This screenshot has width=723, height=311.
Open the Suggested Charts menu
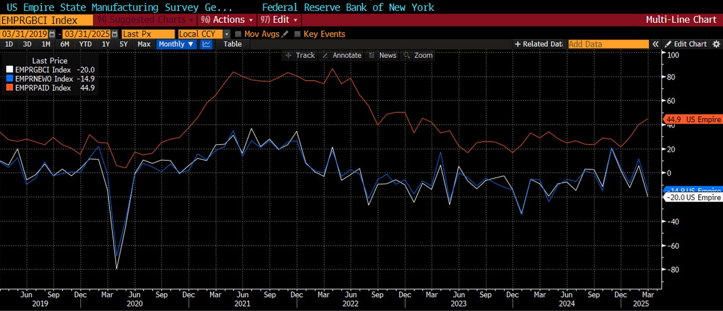[x=145, y=20]
